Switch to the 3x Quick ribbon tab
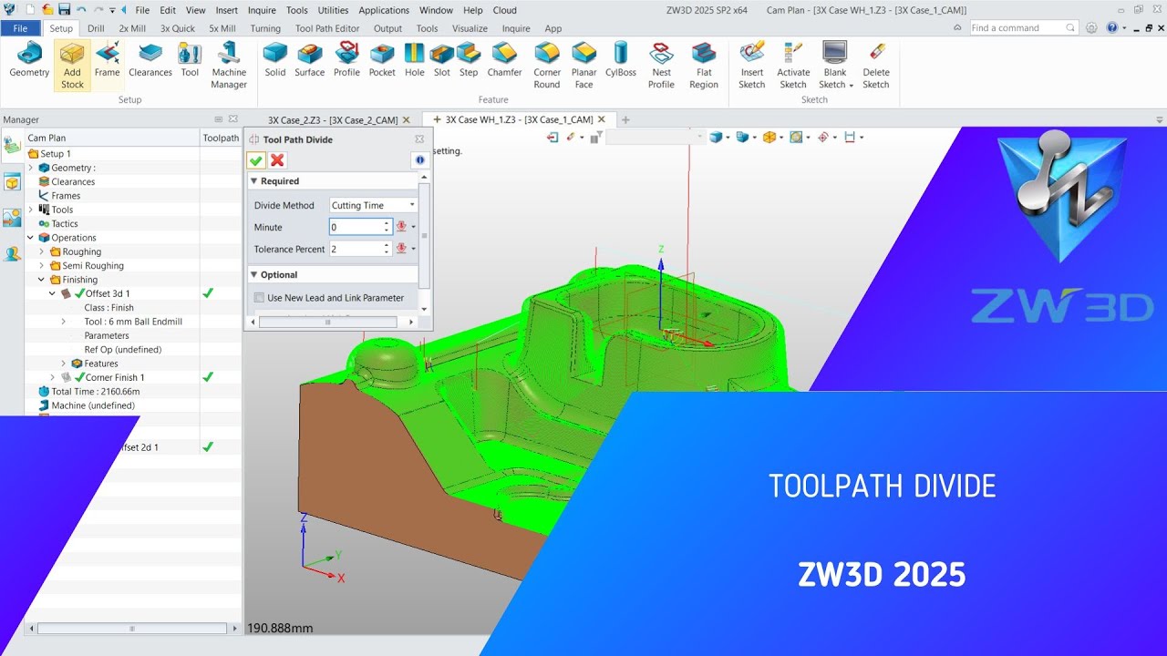Screen dimensions: 1167x656 click(x=178, y=28)
